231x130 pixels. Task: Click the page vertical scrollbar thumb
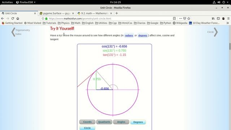(x=230, y=46)
